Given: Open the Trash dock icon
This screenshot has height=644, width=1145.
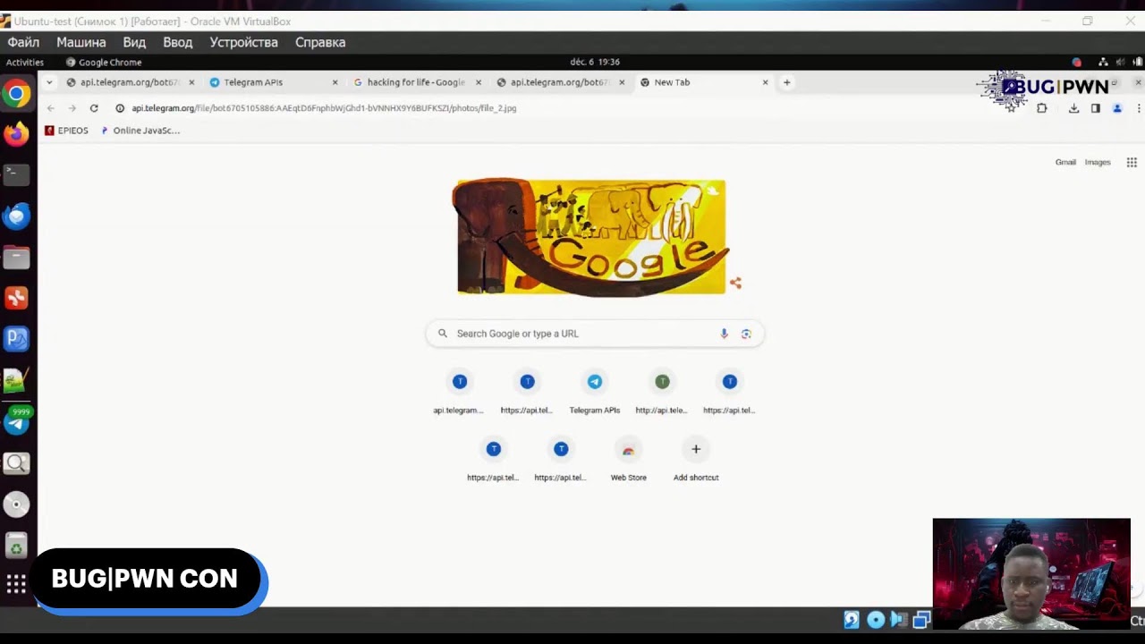Looking at the screenshot, I should [x=16, y=546].
